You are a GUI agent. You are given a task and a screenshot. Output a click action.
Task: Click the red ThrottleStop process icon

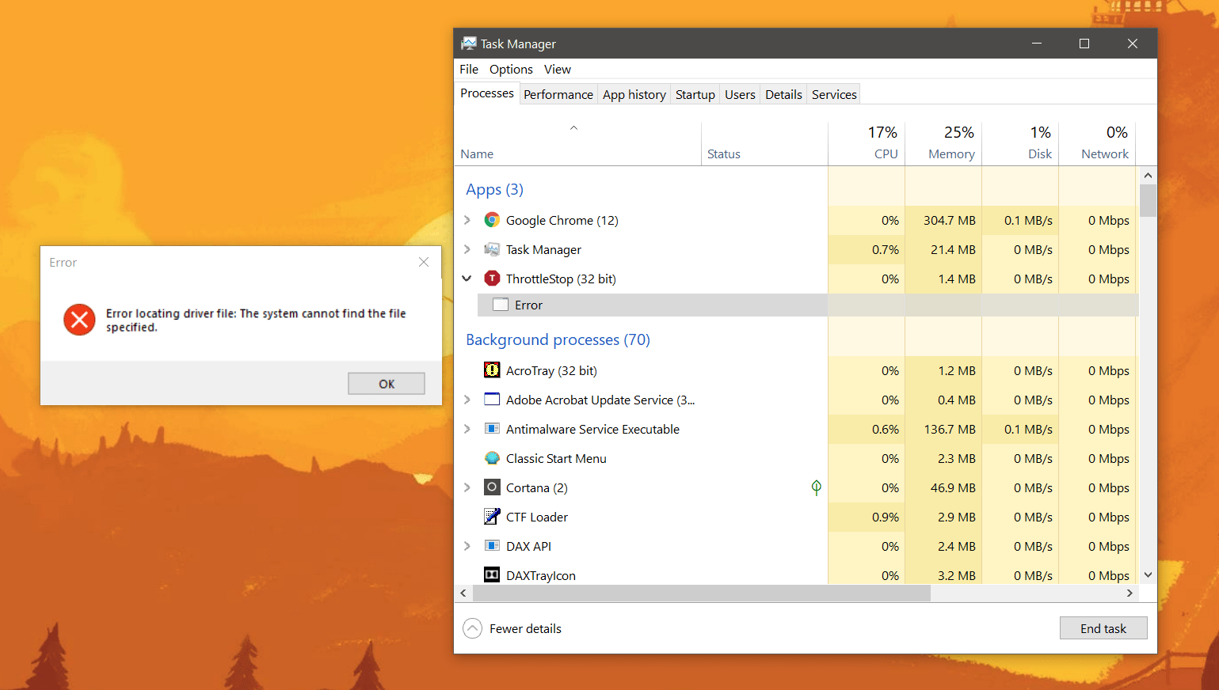[x=492, y=279]
